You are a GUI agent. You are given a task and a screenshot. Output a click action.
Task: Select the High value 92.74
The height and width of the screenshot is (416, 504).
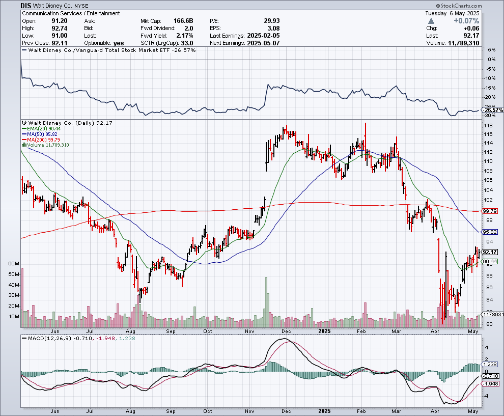[x=60, y=29]
